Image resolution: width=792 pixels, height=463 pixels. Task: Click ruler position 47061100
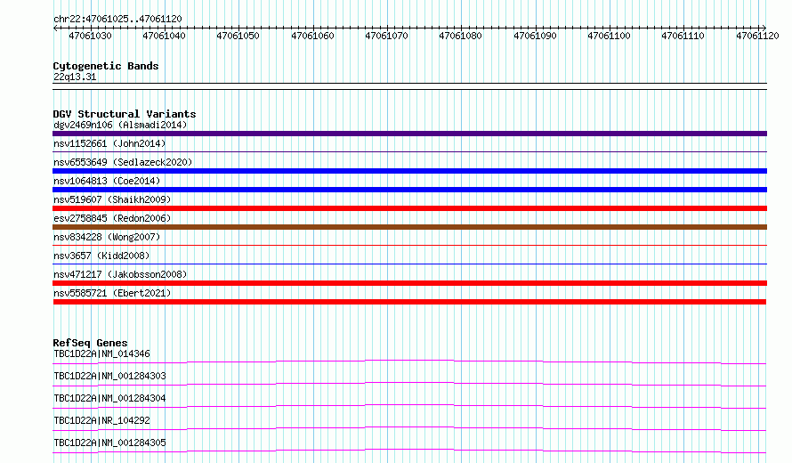[x=609, y=36]
